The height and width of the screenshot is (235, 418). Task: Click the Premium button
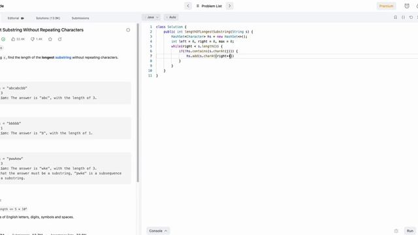(x=386, y=6)
